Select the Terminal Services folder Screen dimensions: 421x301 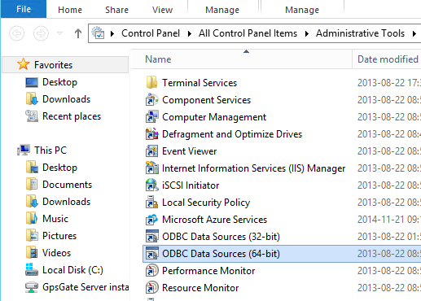pyautogui.click(x=200, y=83)
